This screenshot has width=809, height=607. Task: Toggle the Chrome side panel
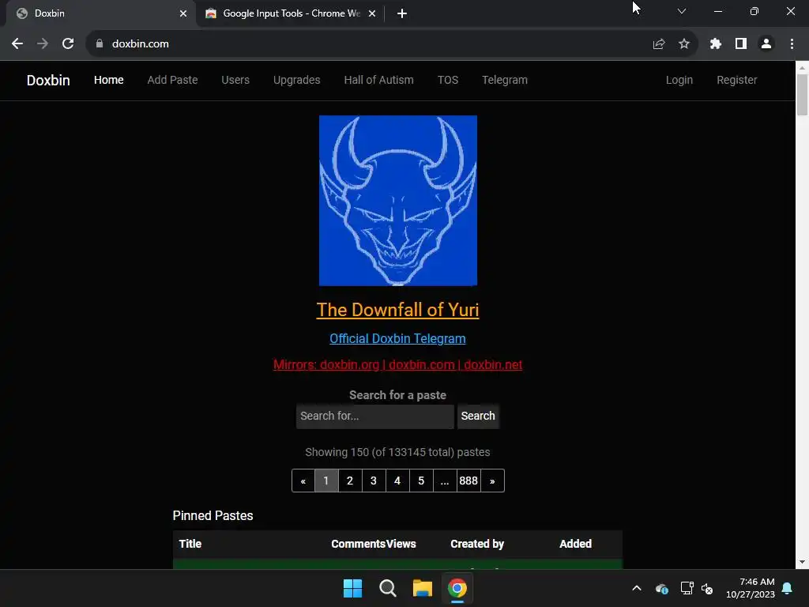click(741, 44)
